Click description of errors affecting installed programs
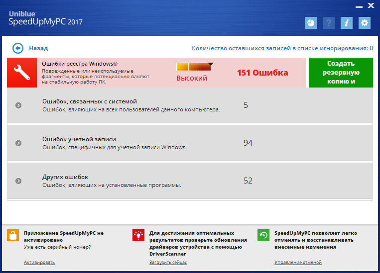 [112, 185]
